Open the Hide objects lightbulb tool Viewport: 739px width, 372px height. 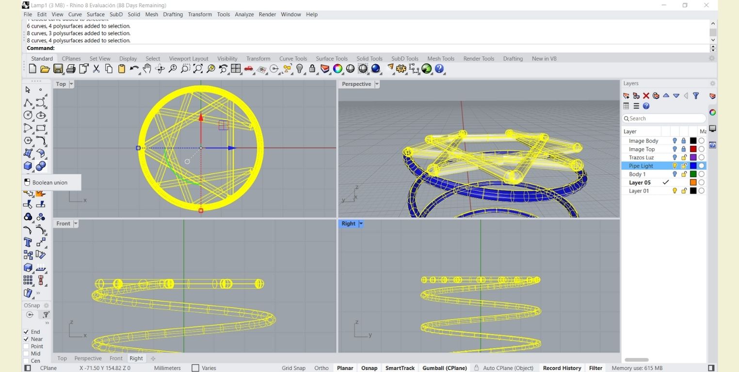[x=300, y=69]
